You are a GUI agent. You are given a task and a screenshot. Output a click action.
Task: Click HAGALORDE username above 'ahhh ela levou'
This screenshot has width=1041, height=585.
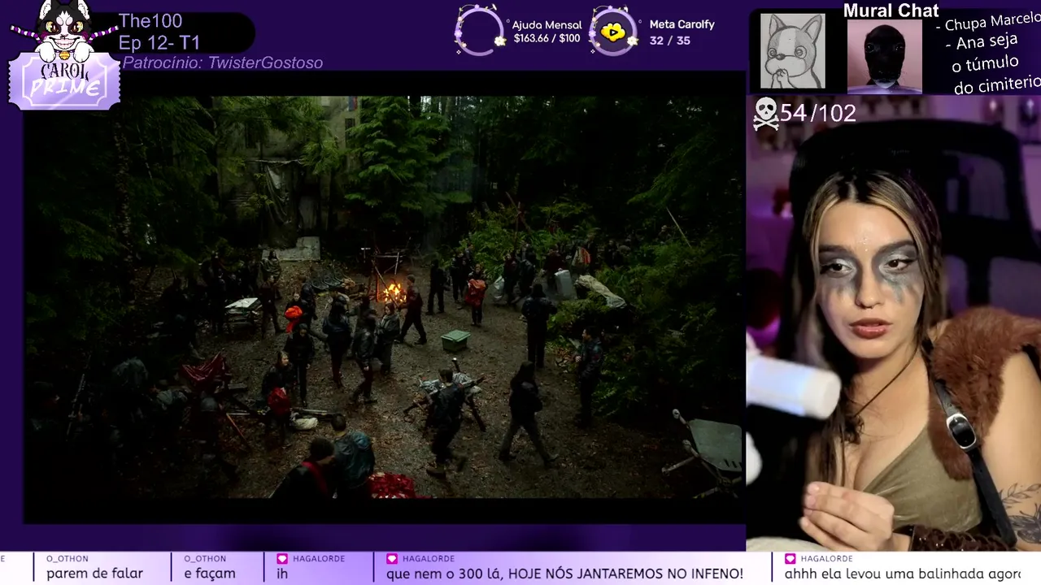pyautogui.click(x=825, y=559)
